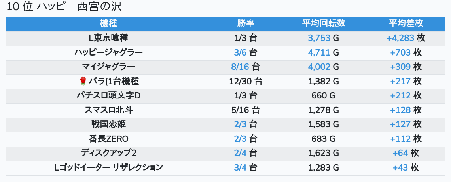Click the 3/6 win rate link
Viewport: 451px width, 182px height.
coord(240,52)
